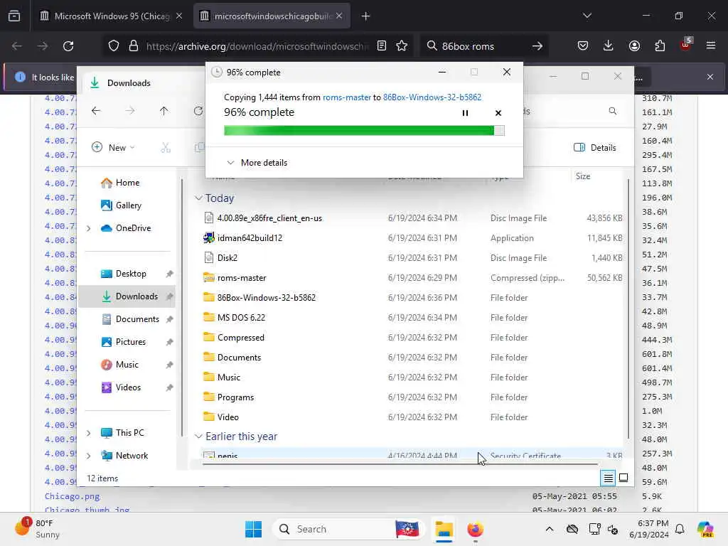Screen dimensions: 728x546
Task: Open the Chicago.png file link
Action: [x=72, y=496]
